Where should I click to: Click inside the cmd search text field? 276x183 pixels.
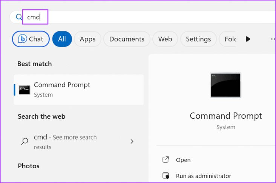[151, 17]
